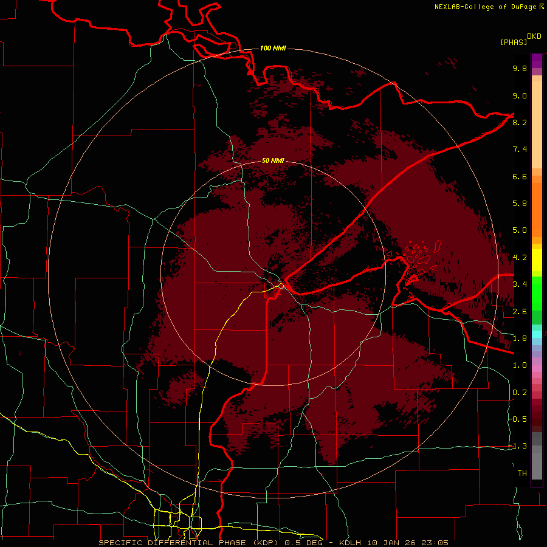Click the [PHAS] legend unit label
The height and width of the screenshot is (547, 547).
[514, 42]
